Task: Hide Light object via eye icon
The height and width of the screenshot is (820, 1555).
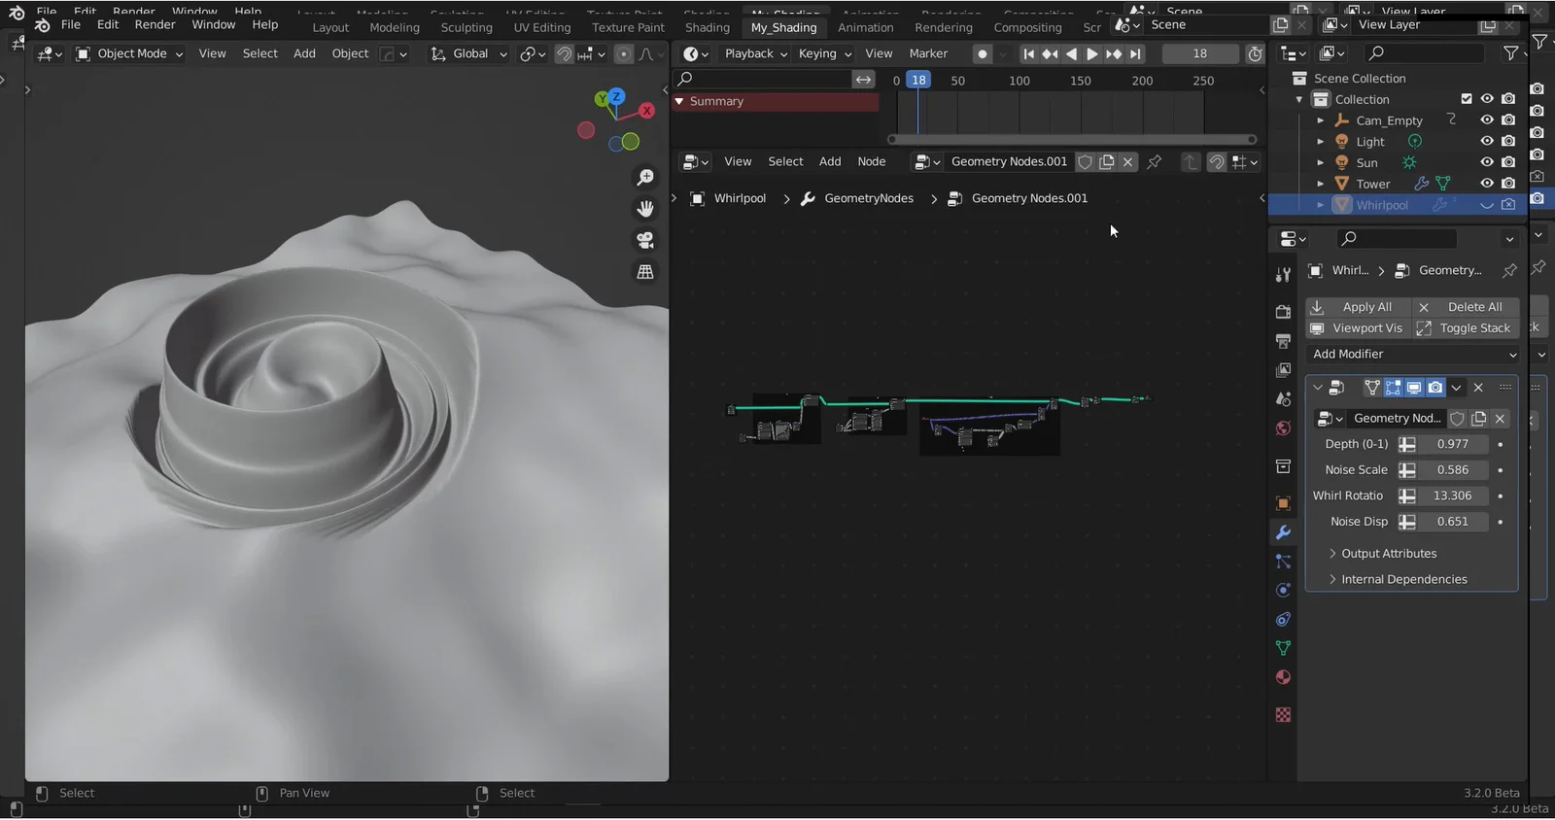Action: (x=1487, y=142)
